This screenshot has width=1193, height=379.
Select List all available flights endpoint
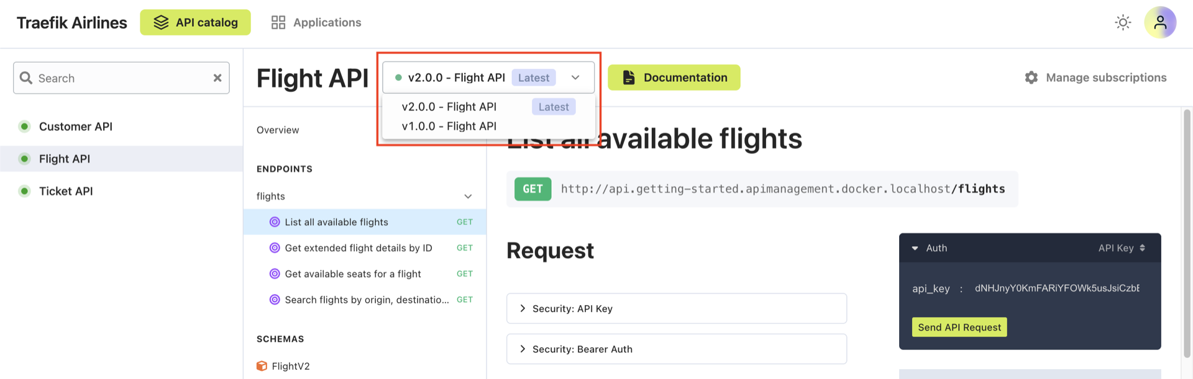(x=365, y=222)
